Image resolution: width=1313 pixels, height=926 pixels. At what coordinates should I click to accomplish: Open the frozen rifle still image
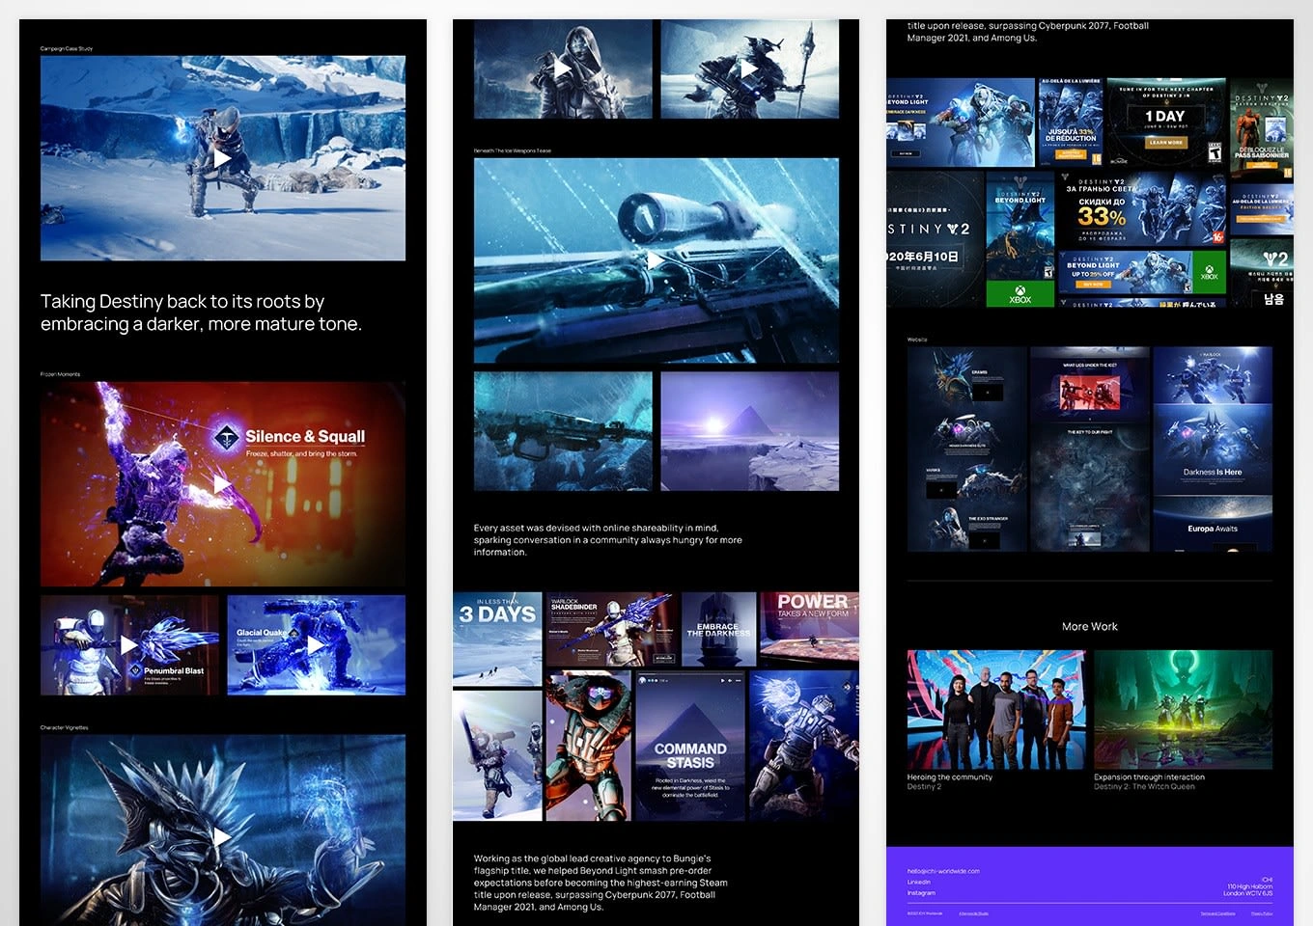(x=563, y=431)
